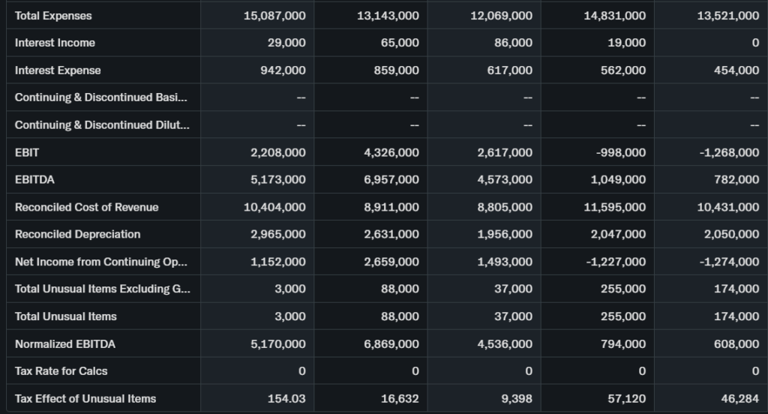The image size is (768, 414).
Task: Select the EBIT row label
Action: coord(27,152)
